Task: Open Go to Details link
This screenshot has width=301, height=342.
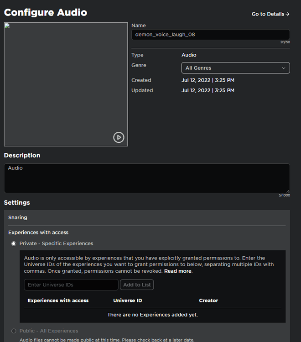Action: click(x=270, y=14)
